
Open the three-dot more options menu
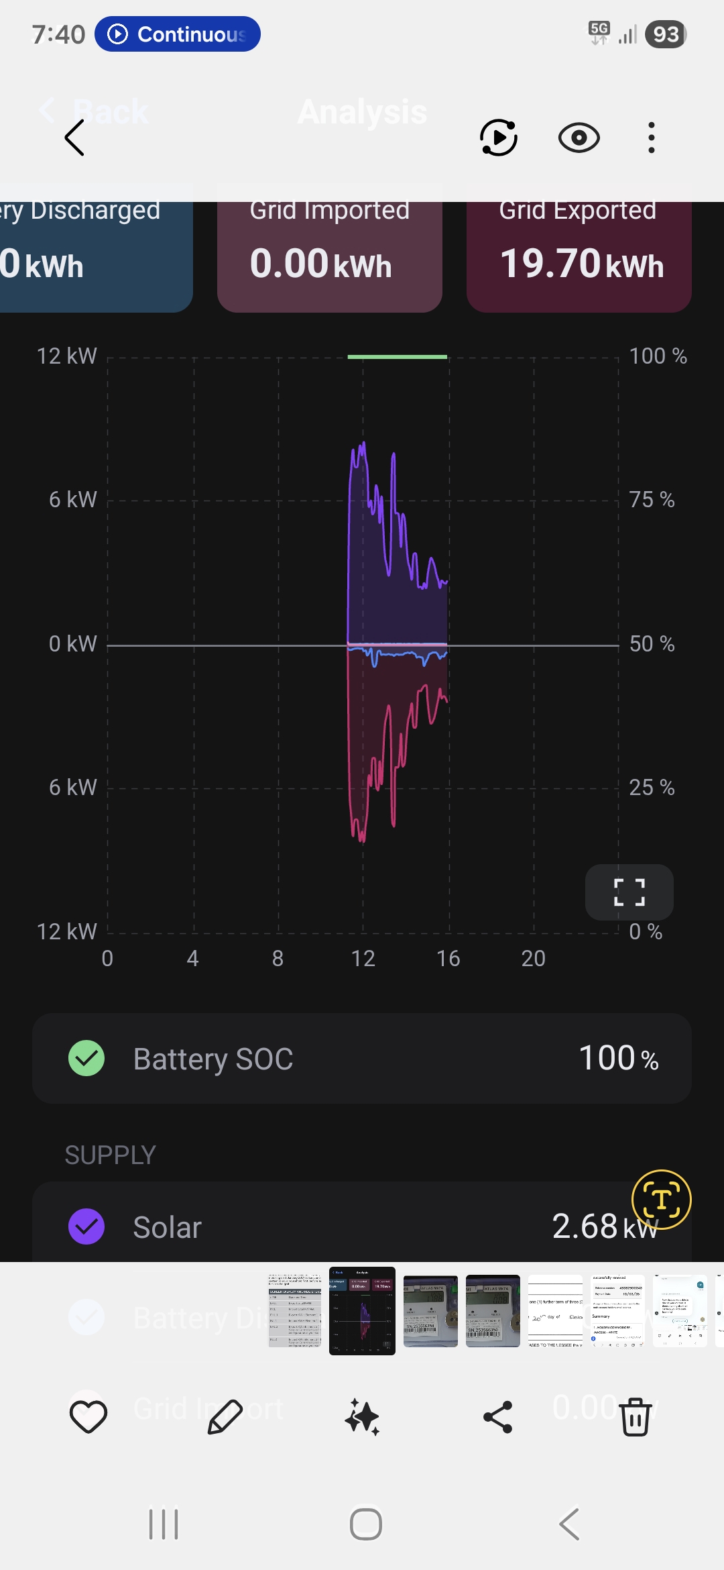pyautogui.click(x=651, y=138)
